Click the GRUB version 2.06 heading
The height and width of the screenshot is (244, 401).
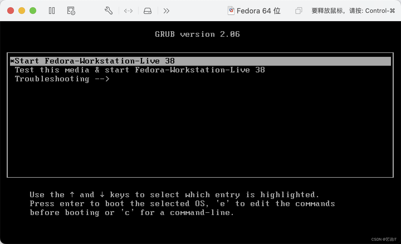click(197, 34)
